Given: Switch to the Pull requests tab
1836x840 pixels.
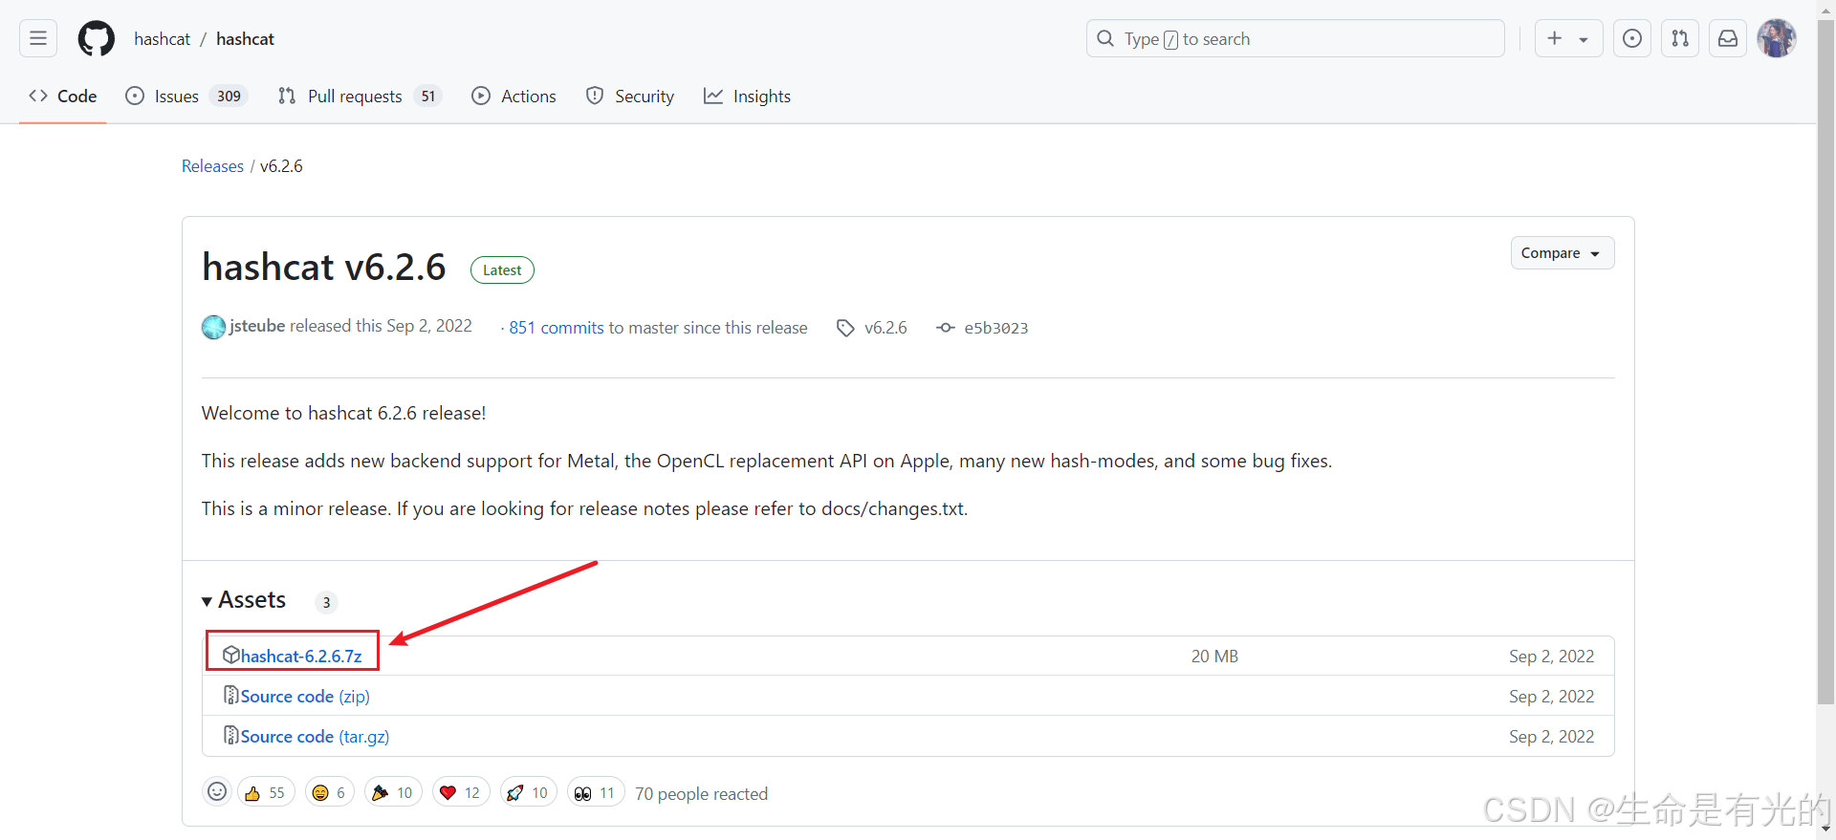Looking at the screenshot, I should tap(359, 96).
